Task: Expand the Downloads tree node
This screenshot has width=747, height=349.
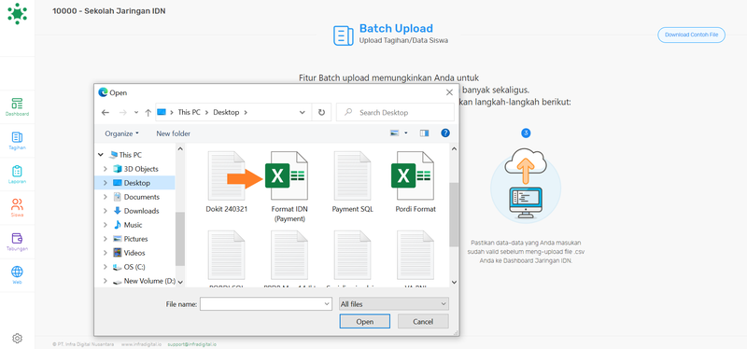Action: point(106,211)
